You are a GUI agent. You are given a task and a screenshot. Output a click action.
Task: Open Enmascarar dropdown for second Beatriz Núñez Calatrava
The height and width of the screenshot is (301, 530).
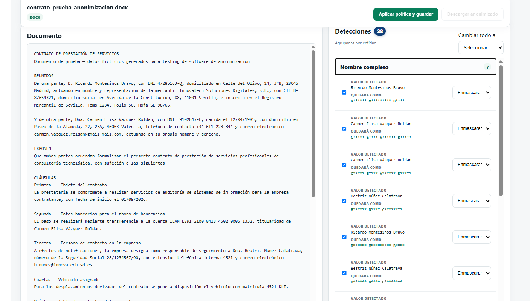[472, 273]
